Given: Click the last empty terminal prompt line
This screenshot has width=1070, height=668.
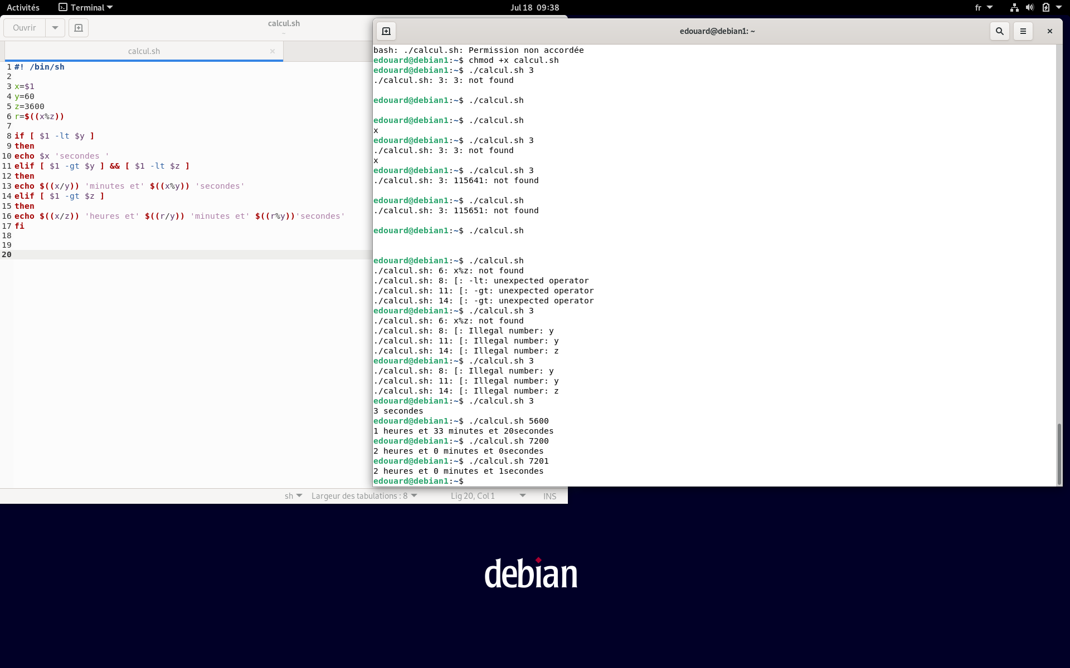Looking at the screenshot, I should click(x=419, y=481).
